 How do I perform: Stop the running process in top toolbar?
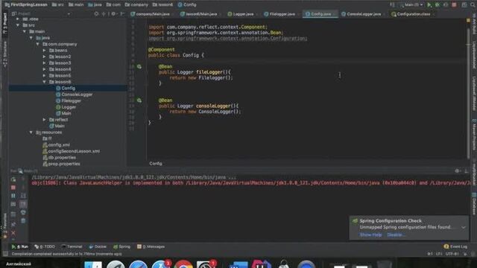454,5
